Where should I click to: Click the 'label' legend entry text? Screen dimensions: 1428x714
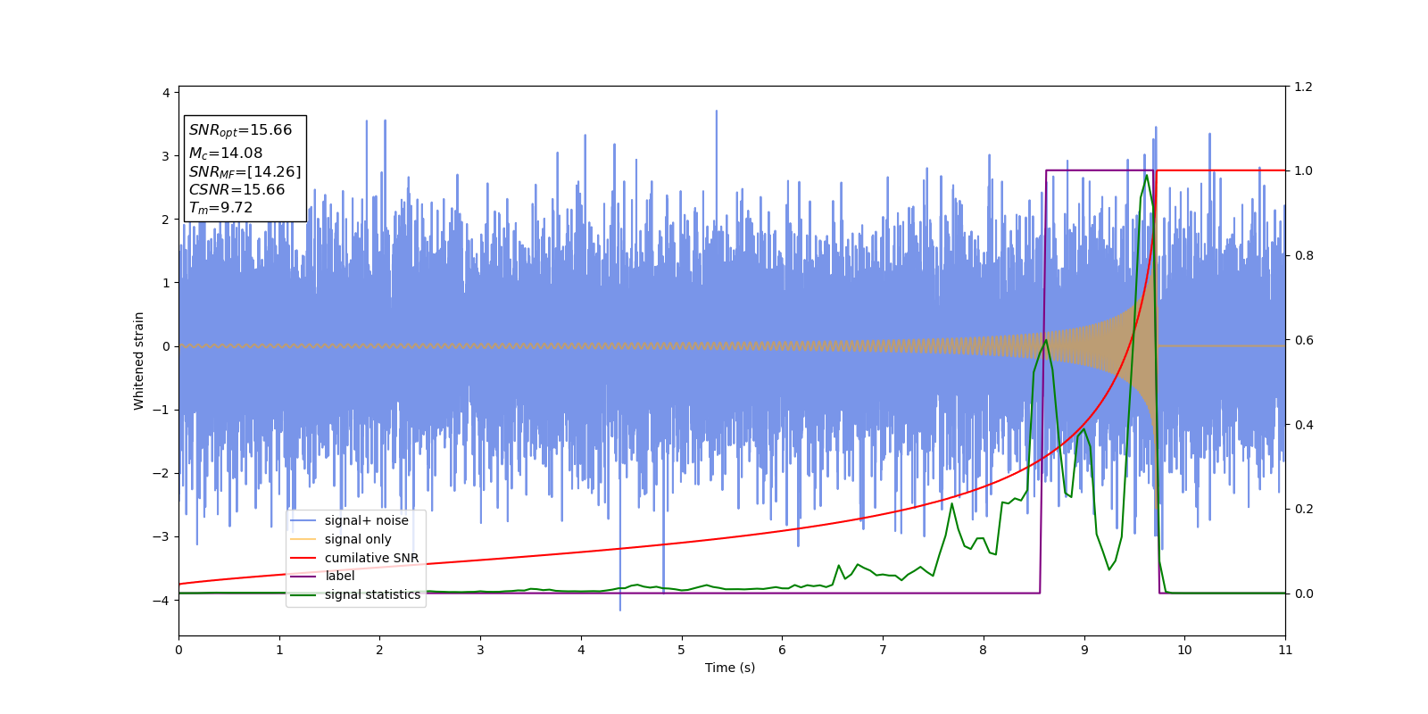(x=339, y=576)
